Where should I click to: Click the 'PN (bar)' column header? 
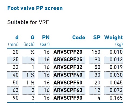(45, 41)
